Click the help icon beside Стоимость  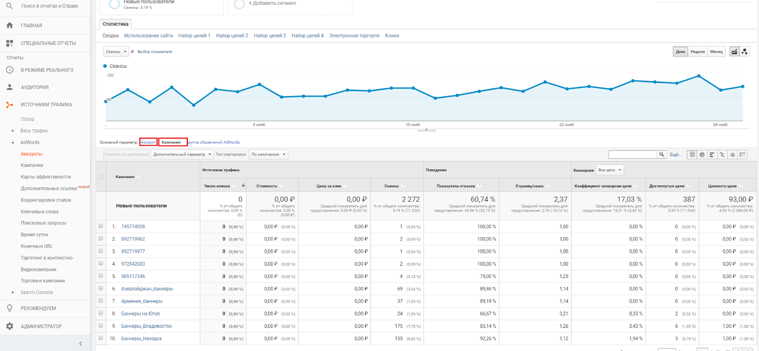281,186
